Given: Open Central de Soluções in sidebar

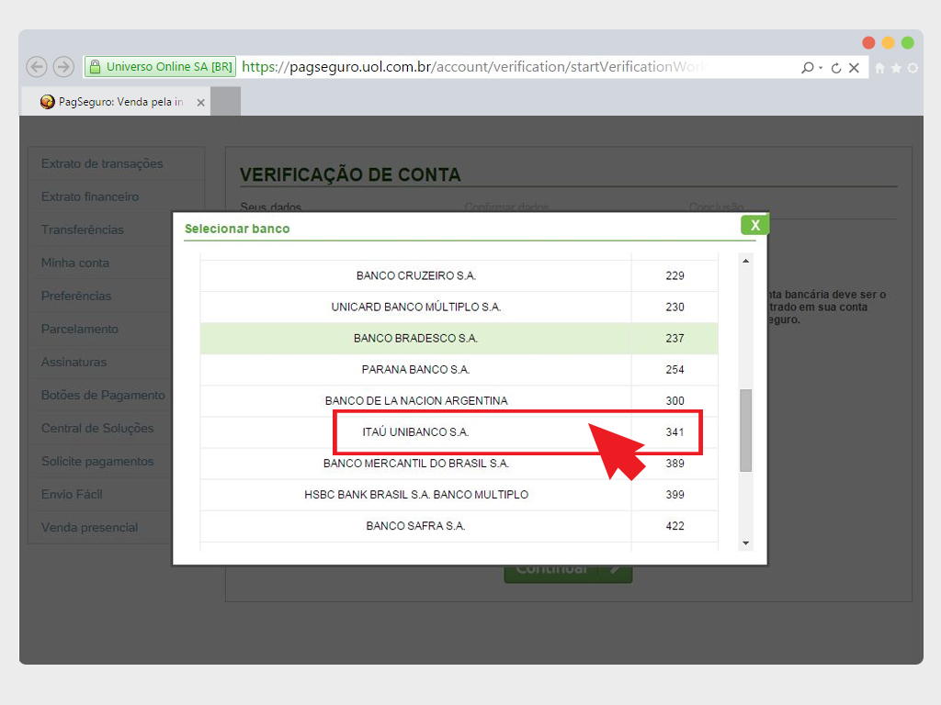Looking at the screenshot, I should point(97,428).
